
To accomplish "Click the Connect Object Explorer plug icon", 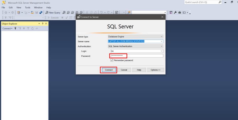I will pos(16,28).
